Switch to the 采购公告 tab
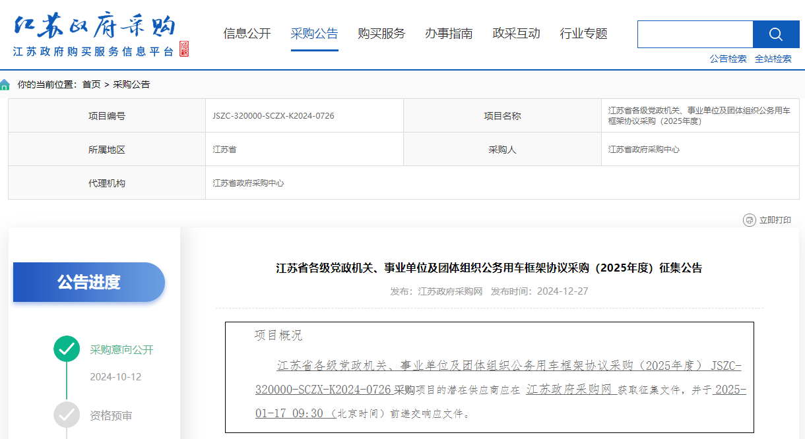This screenshot has height=439, width=805. tap(314, 34)
